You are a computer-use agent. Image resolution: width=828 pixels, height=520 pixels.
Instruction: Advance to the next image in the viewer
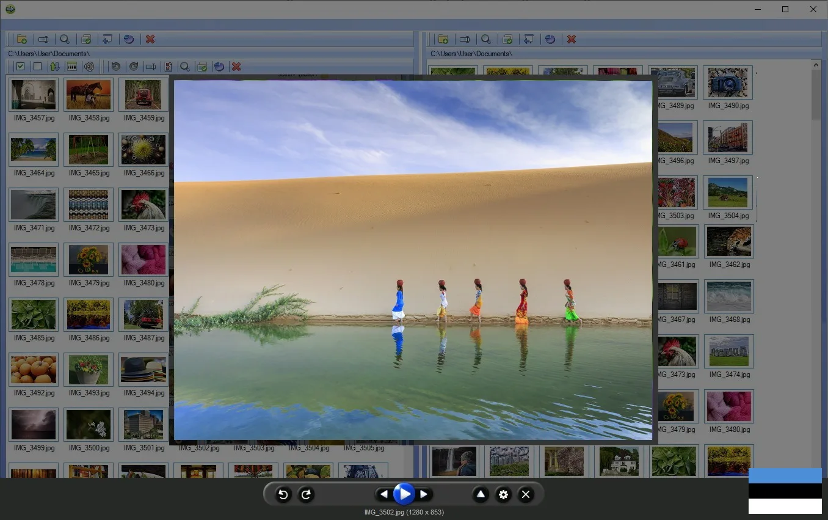pyautogui.click(x=424, y=494)
